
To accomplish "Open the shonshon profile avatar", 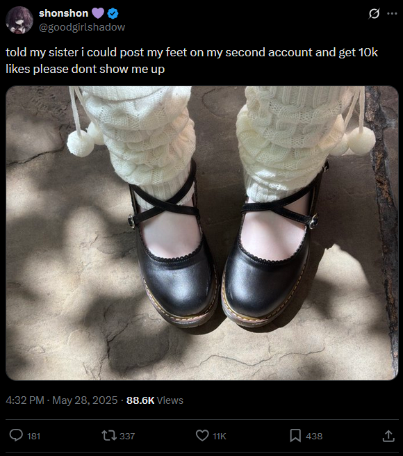I will pyautogui.click(x=19, y=20).
